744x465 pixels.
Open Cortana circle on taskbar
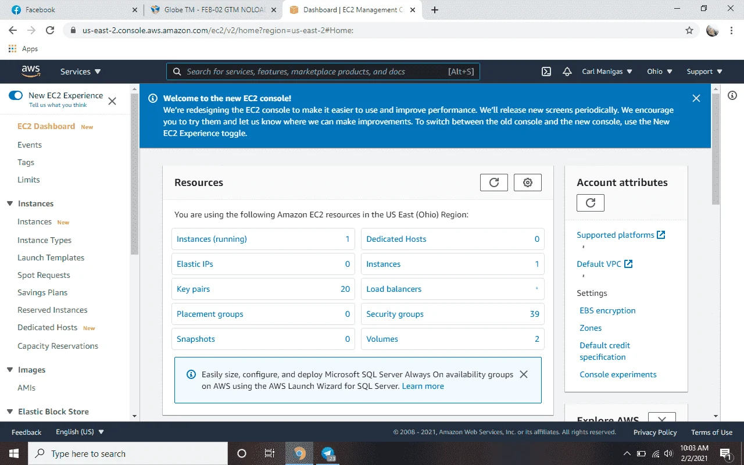click(242, 453)
